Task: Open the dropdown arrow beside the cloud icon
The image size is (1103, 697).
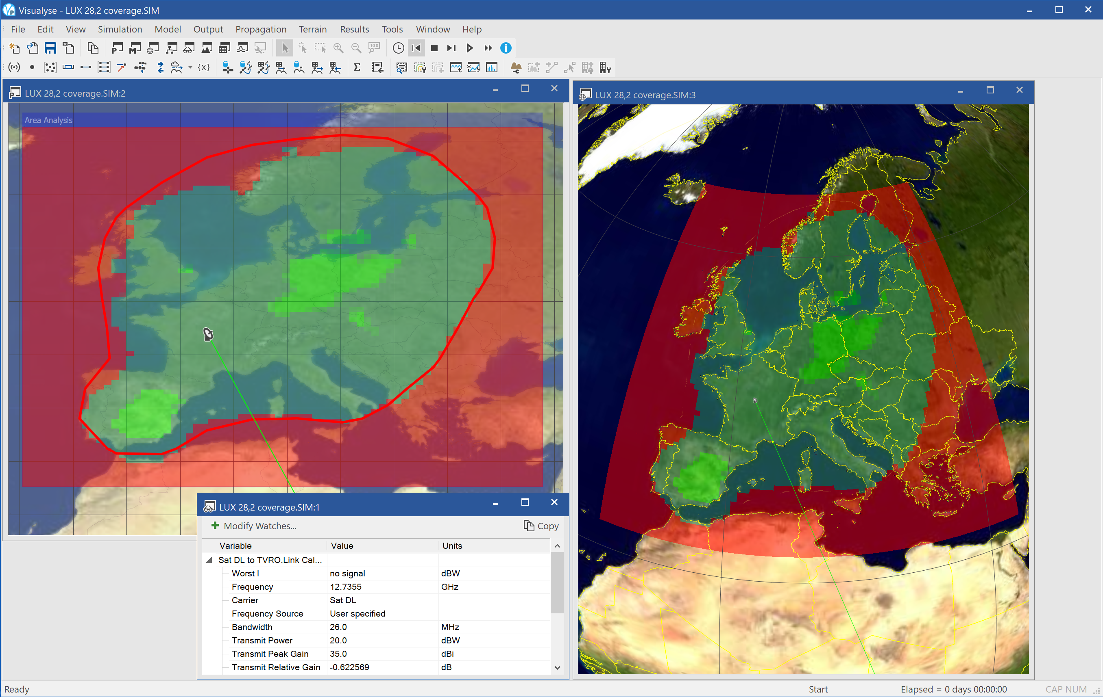Action: click(190, 68)
